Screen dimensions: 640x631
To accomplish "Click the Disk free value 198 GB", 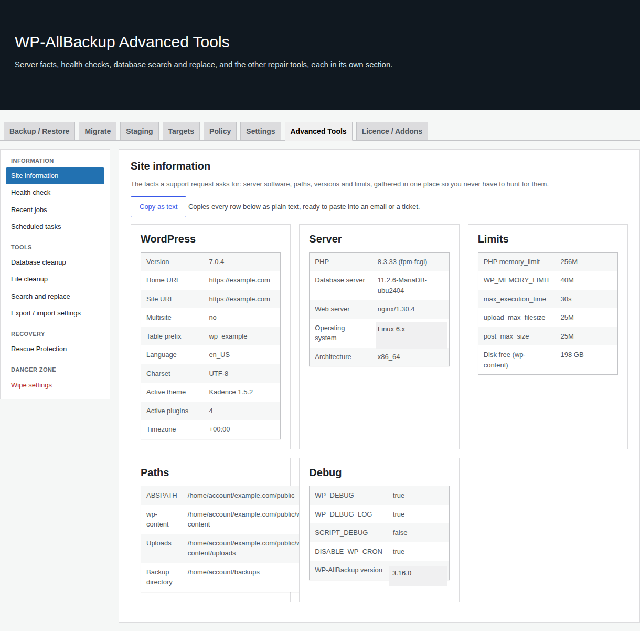I will tap(572, 355).
